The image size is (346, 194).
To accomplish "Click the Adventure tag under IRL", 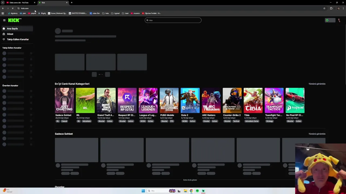I will click(86, 121).
